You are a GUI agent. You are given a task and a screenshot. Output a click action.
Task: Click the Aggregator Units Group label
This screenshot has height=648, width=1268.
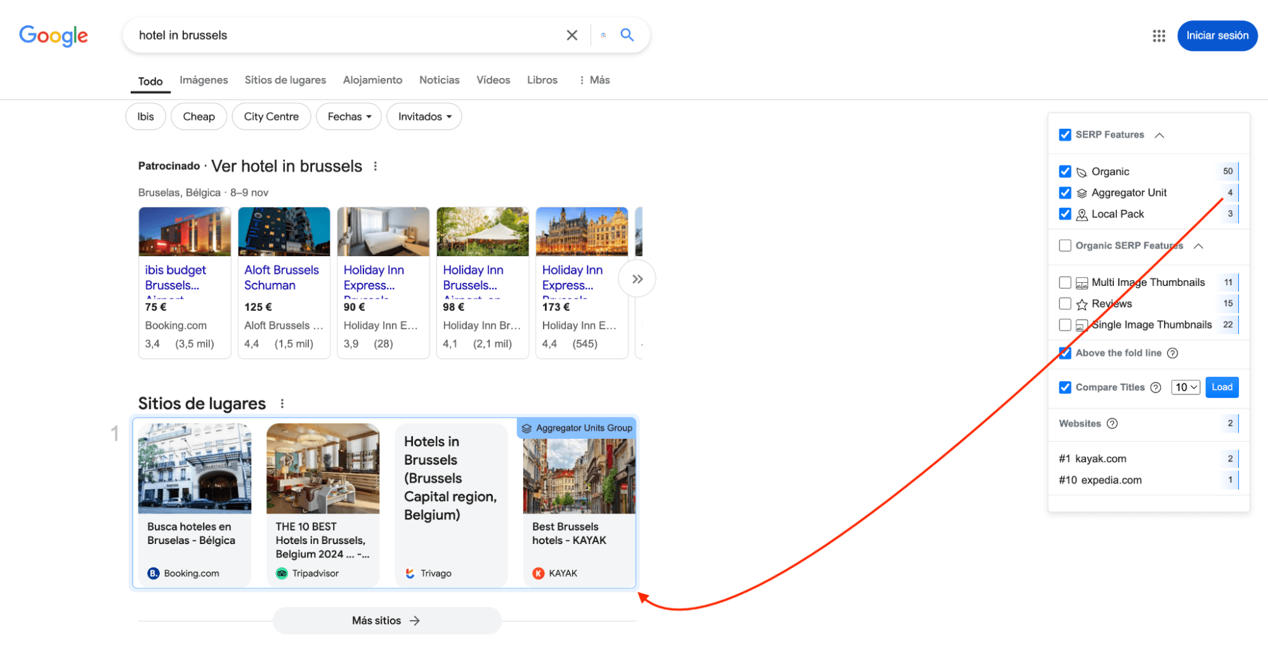pyautogui.click(x=577, y=428)
